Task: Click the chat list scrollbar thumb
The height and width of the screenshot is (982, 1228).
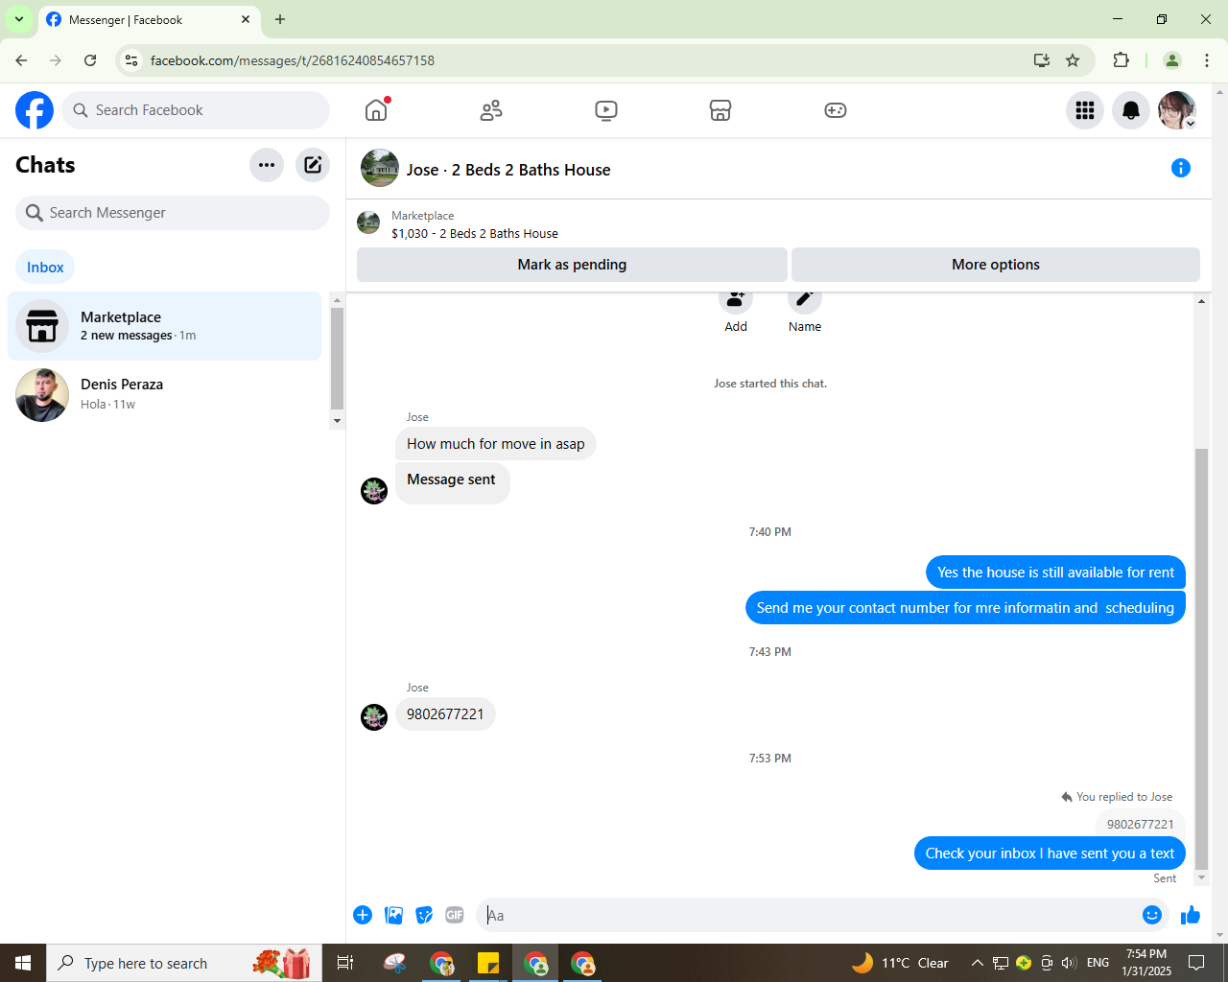Action: coord(337,359)
